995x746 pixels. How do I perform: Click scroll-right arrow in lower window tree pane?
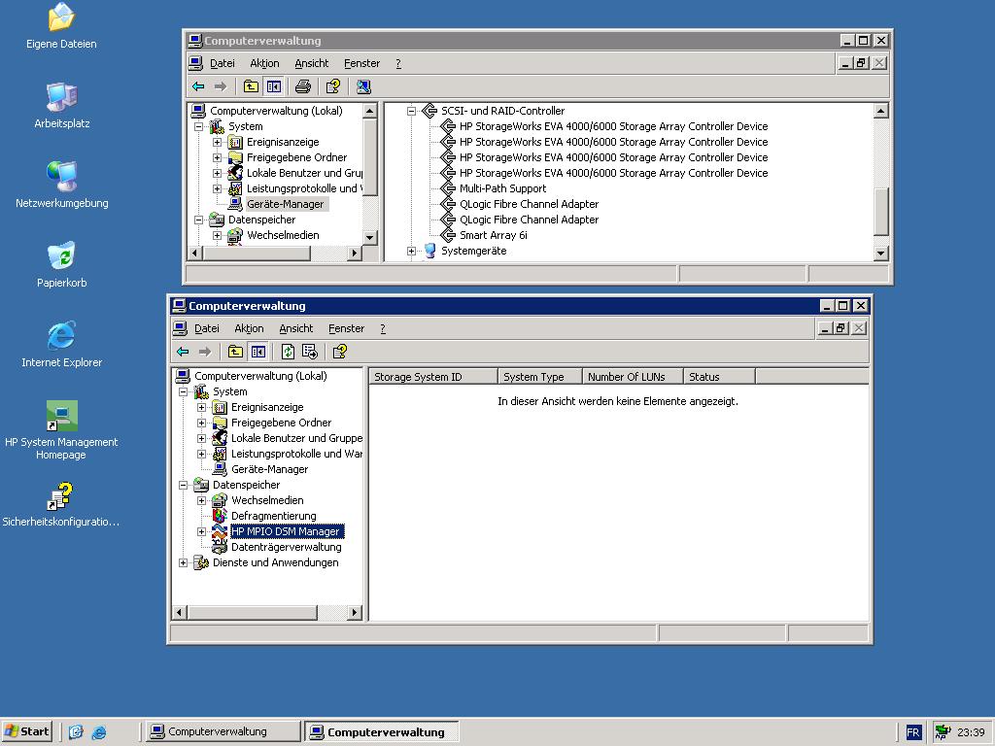pos(355,613)
